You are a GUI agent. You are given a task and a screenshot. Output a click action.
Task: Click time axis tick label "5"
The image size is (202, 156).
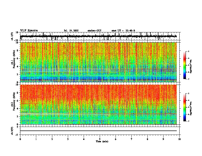100,139
